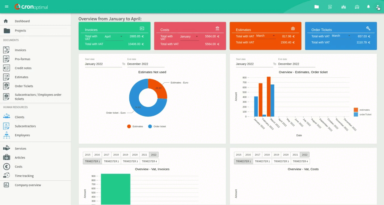Click the Invoices card export icon

click(142, 28)
